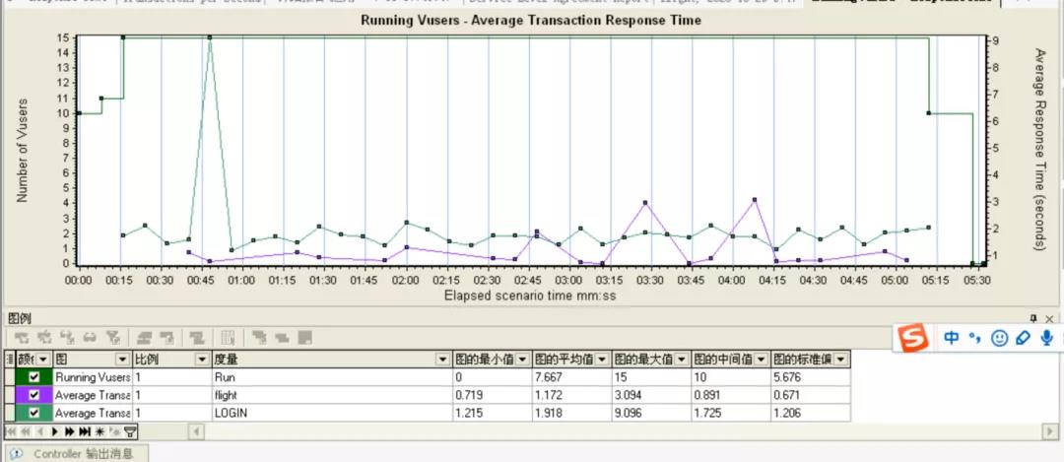Click the 1.725 median value cell
Viewport: 1064px width, 462px height.
[730, 413]
